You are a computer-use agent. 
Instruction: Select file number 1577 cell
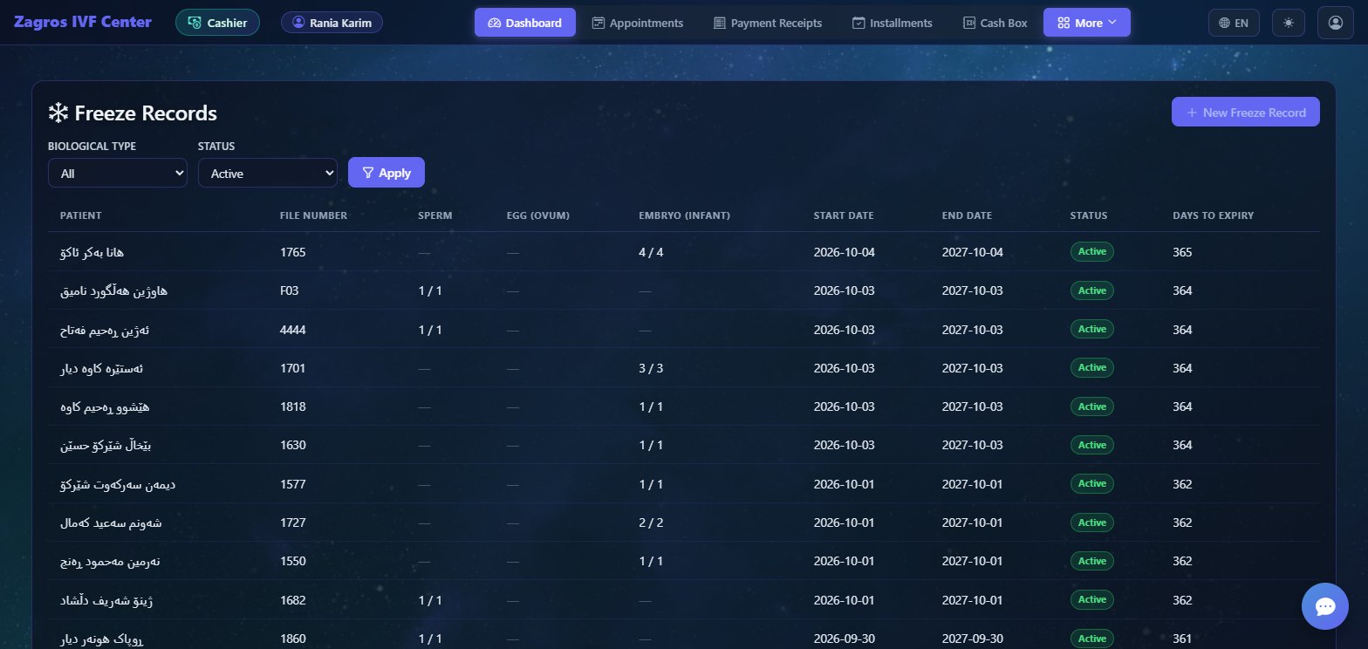(x=293, y=483)
